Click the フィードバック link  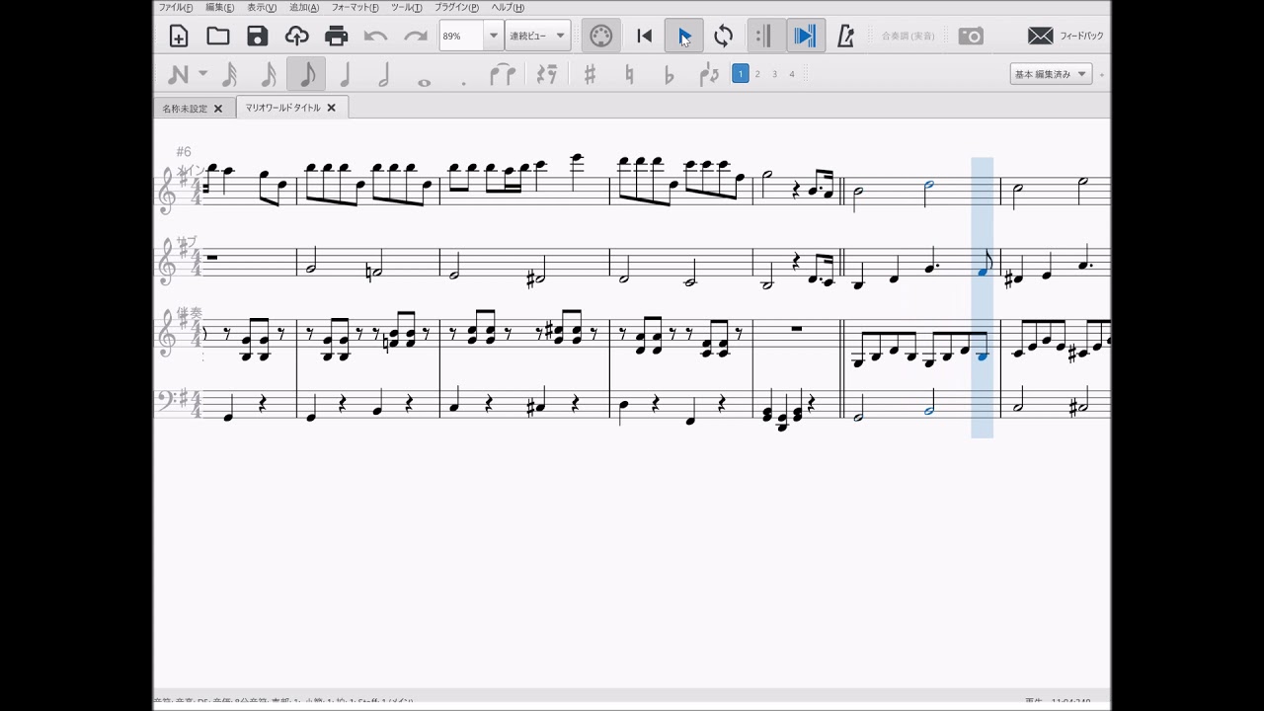[x=1082, y=37]
